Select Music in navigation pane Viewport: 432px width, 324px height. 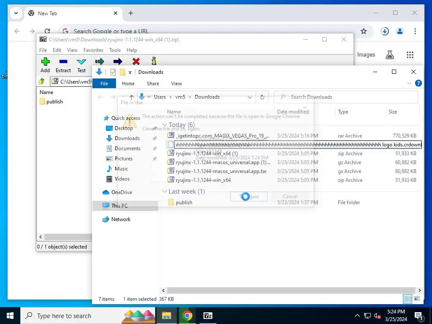117,169
